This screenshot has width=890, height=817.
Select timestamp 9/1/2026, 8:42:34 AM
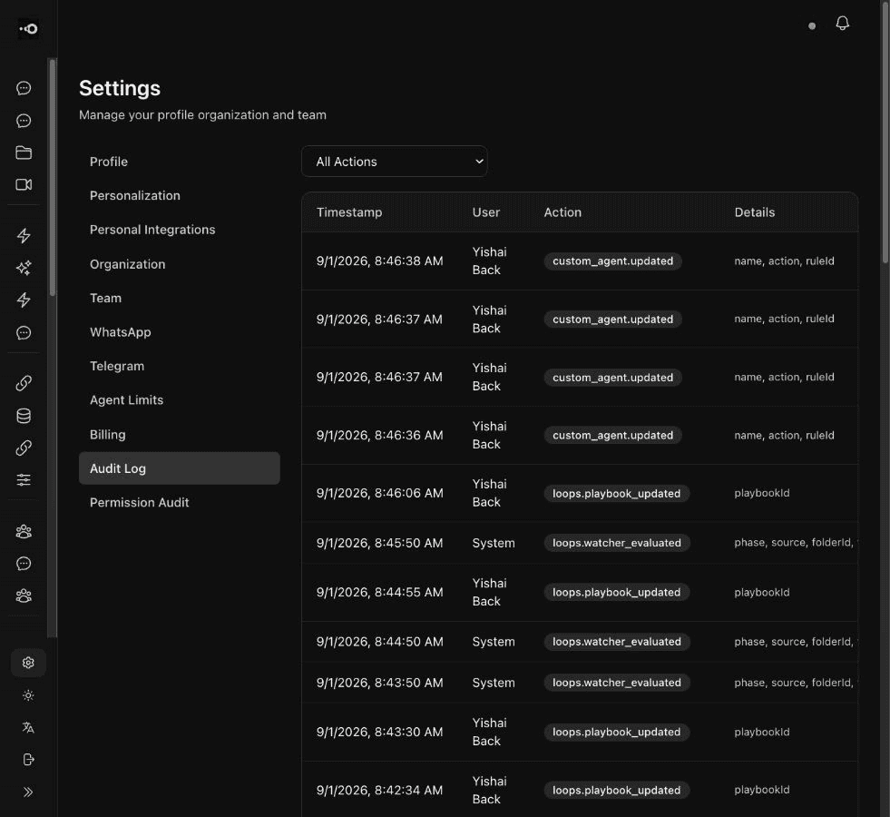380,791
